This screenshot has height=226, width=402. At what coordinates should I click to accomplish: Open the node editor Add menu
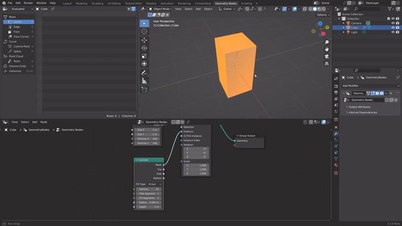pos(35,122)
